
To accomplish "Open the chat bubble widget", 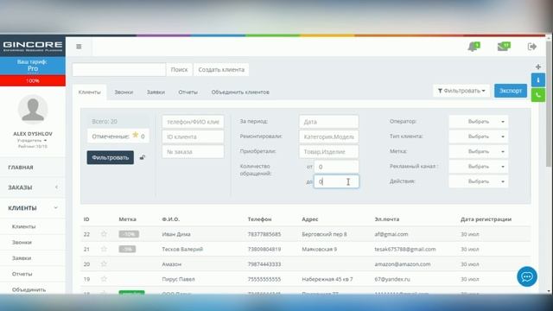I will [527, 276].
